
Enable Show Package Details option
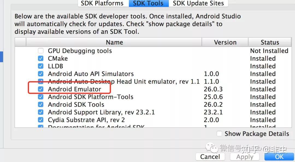(x=219, y=134)
